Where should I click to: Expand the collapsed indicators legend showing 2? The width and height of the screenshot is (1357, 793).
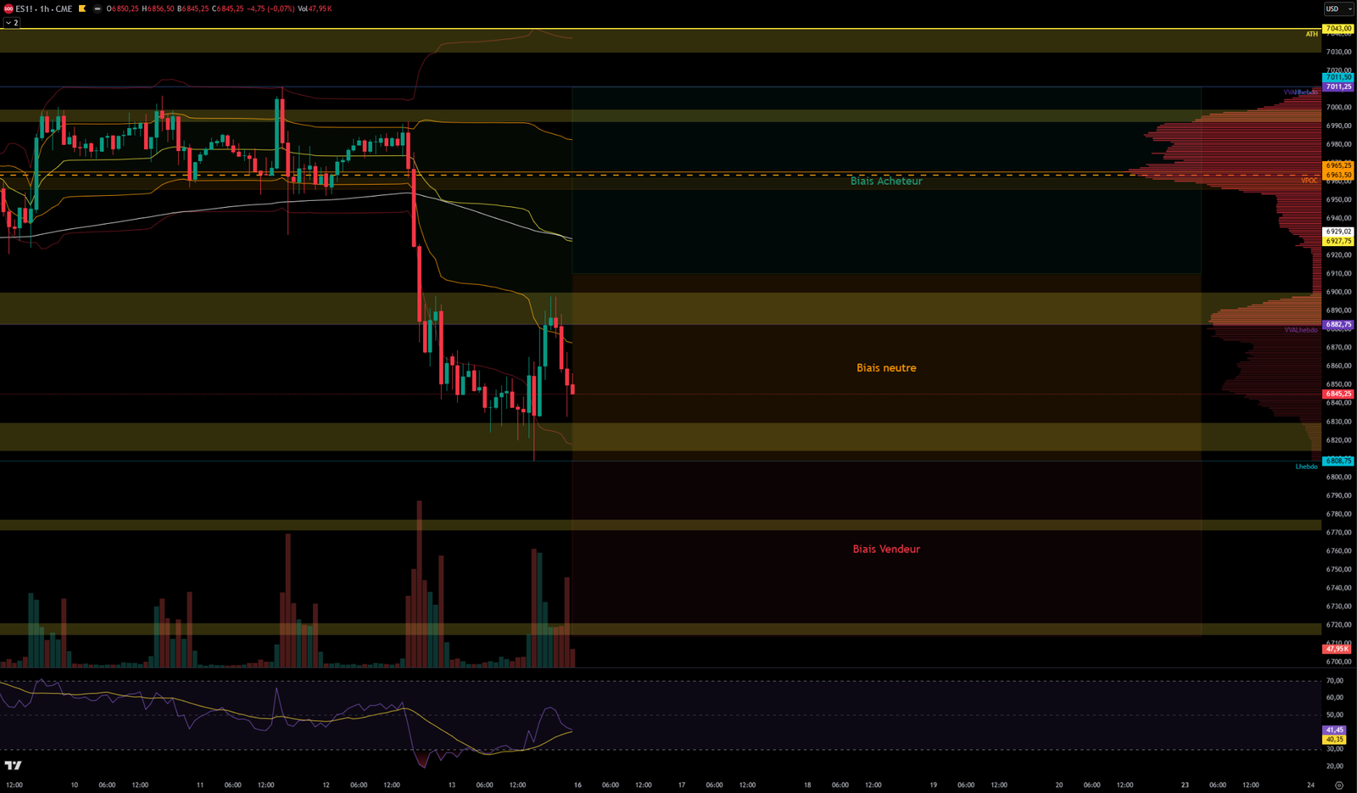point(12,23)
